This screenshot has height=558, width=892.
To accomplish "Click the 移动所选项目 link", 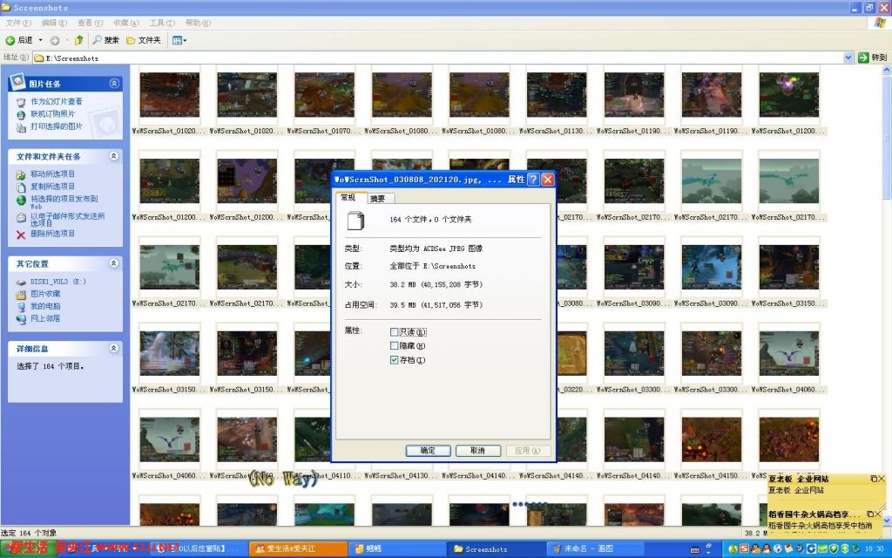I will pos(52,174).
